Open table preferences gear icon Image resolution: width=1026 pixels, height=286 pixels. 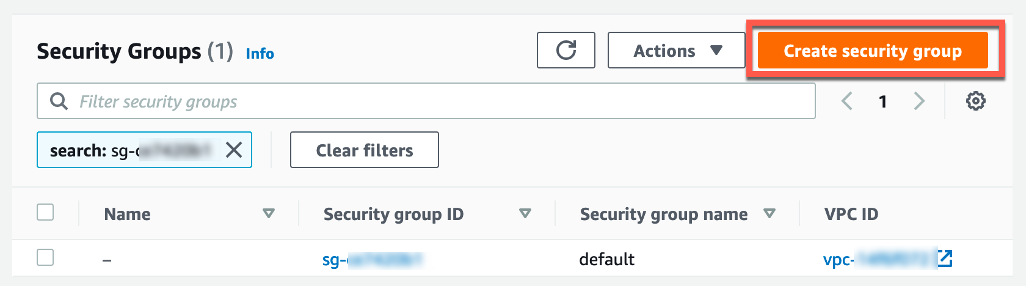975,101
